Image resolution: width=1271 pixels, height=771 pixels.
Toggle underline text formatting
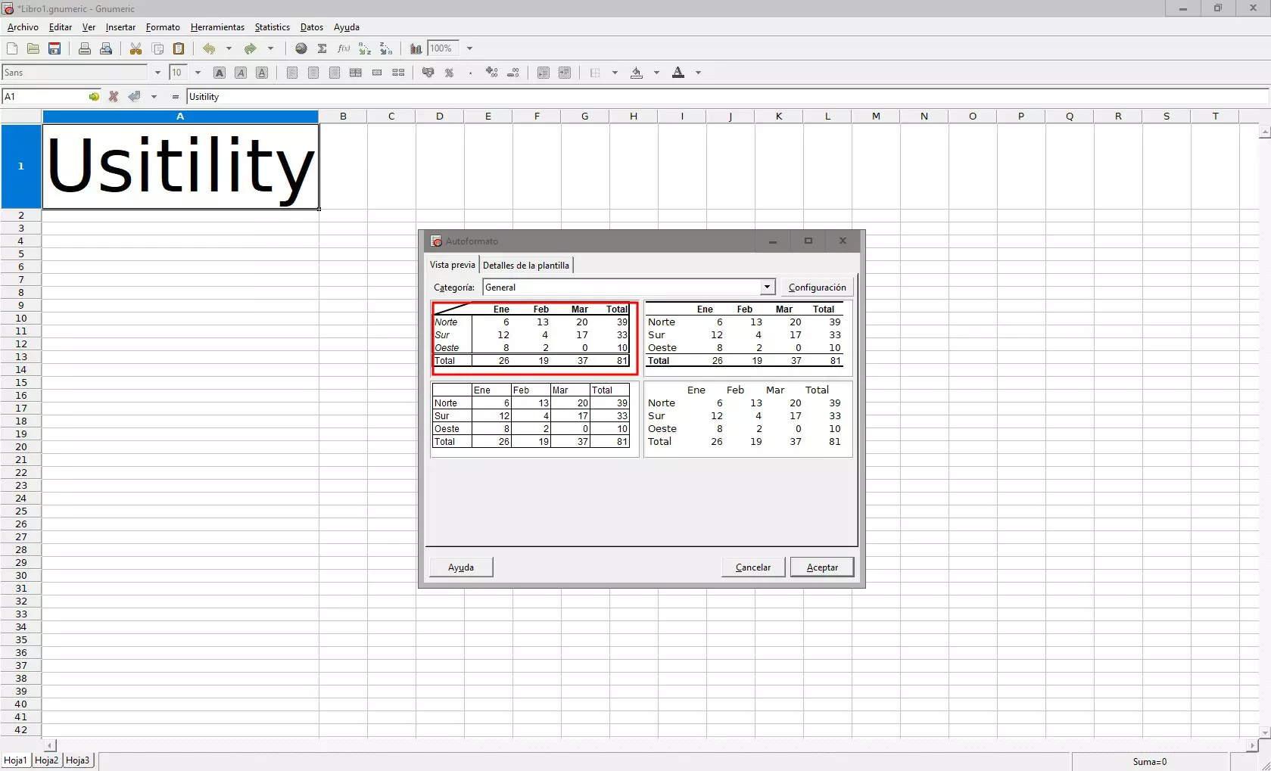click(x=262, y=73)
